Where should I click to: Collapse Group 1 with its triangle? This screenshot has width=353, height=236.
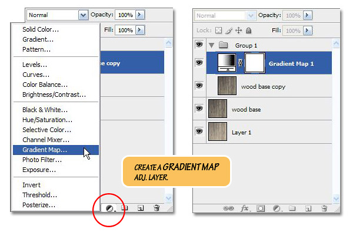click(211, 45)
